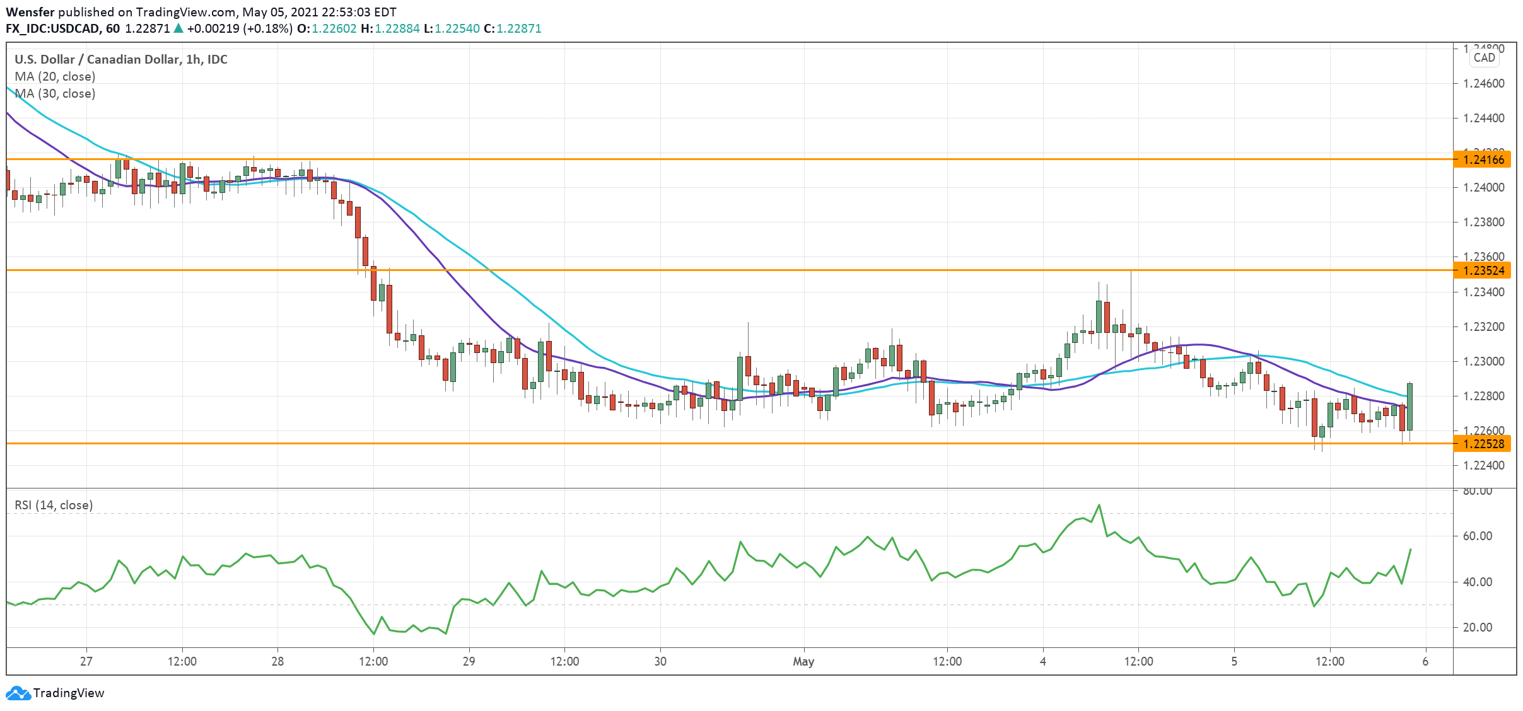Click the green up-triangle price change indicator

178,28
